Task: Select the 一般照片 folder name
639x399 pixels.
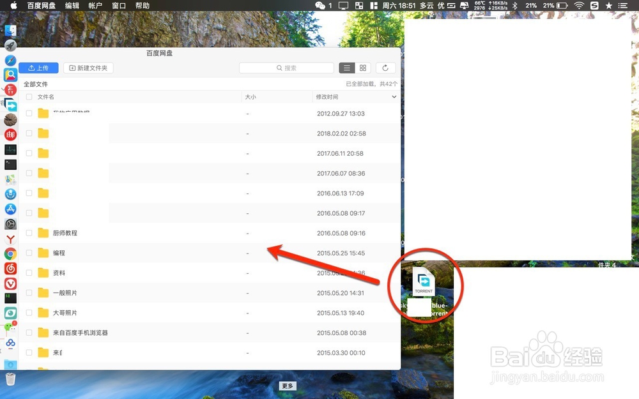Action: (65, 293)
